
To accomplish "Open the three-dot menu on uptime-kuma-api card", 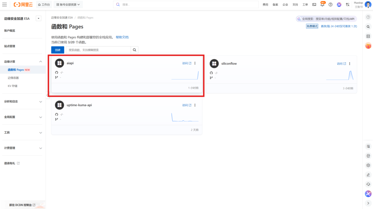I will (x=195, y=105).
